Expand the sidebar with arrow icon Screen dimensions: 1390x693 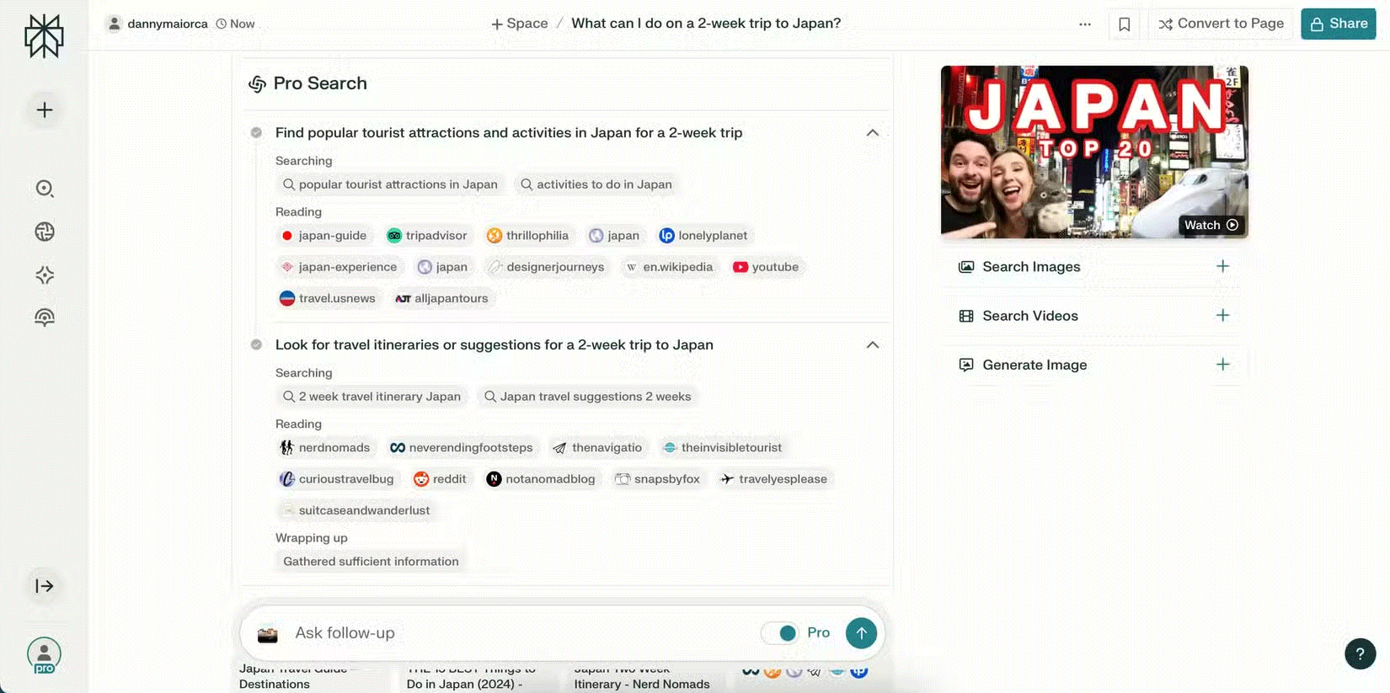click(45, 586)
